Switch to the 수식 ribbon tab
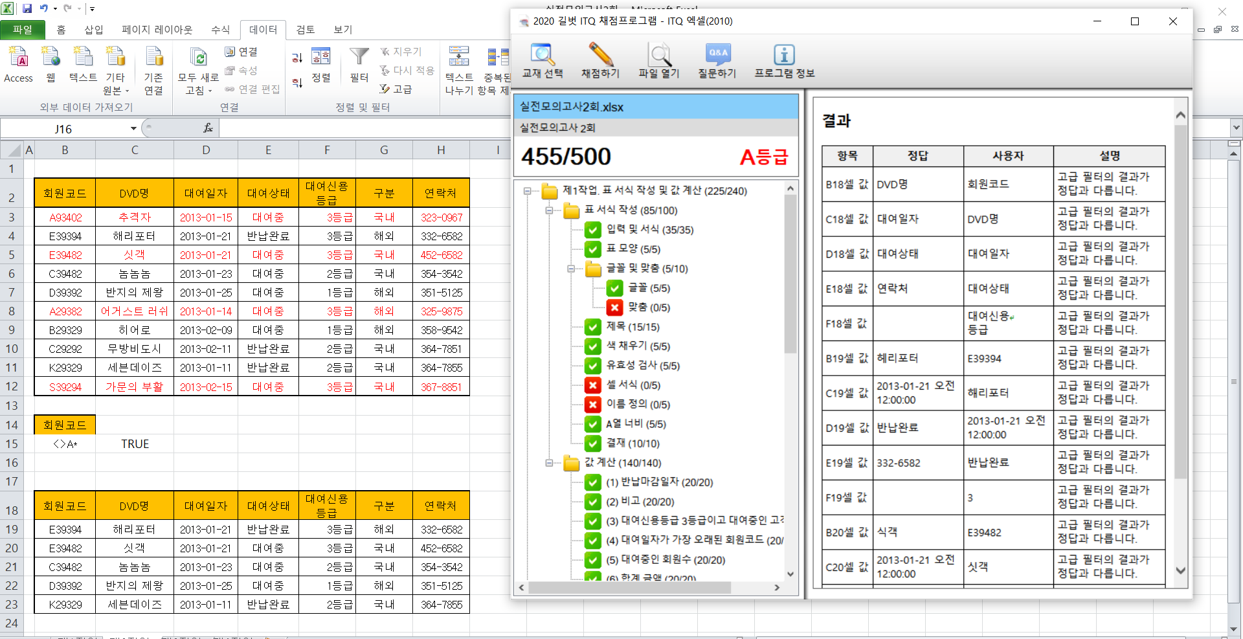The width and height of the screenshot is (1243, 639). pyautogui.click(x=220, y=30)
